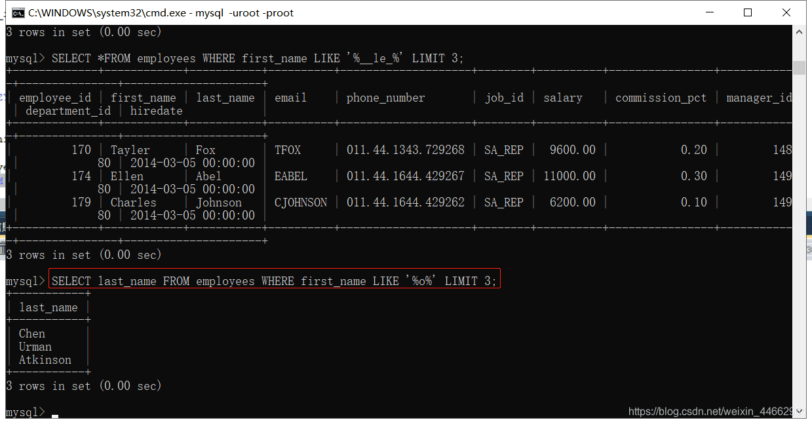
Task: Click the red-outlined SELECT last_name query
Action: tap(274, 281)
